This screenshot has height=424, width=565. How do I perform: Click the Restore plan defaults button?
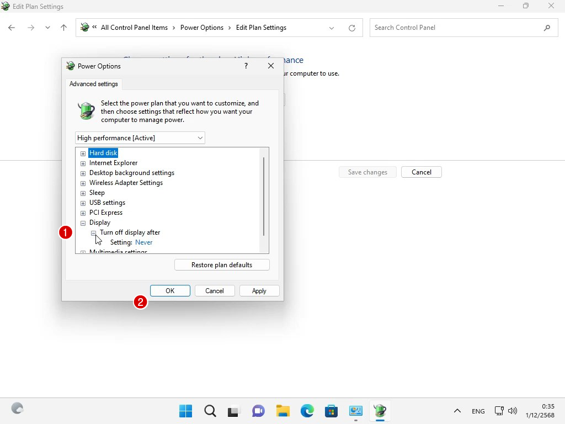222,265
